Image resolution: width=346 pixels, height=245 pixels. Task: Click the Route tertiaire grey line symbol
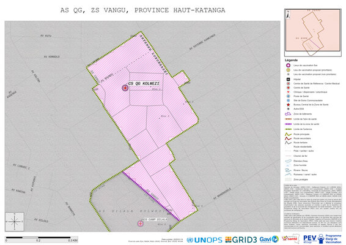pos(288,143)
